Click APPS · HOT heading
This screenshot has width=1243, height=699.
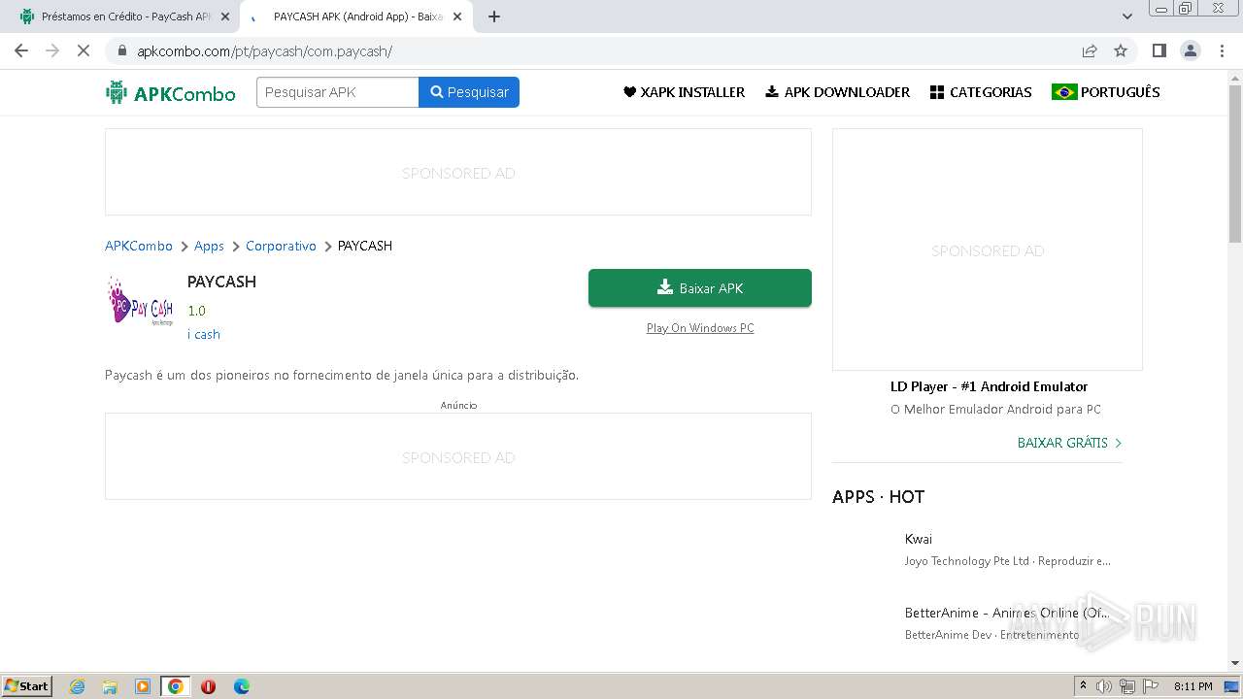pos(879,497)
